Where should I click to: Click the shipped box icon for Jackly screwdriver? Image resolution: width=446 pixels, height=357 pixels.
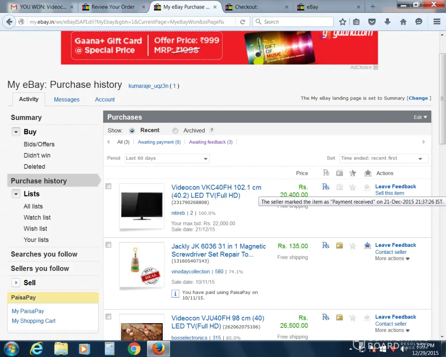[x=339, y=245]
